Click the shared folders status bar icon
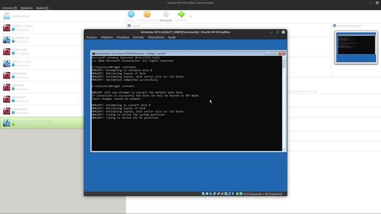The height and width of the screenshot is (214, 381). coord(222,194)
